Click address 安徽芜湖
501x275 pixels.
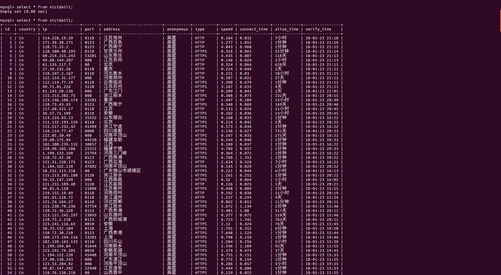point(113,251)
